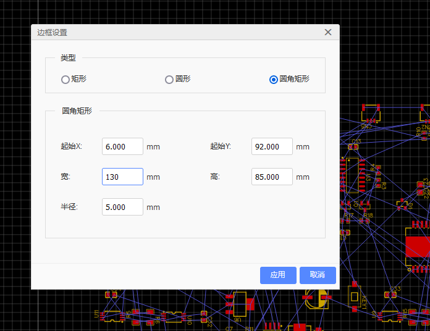Select the C13 capacitor footprint on canvas

[x=353, y=147]
